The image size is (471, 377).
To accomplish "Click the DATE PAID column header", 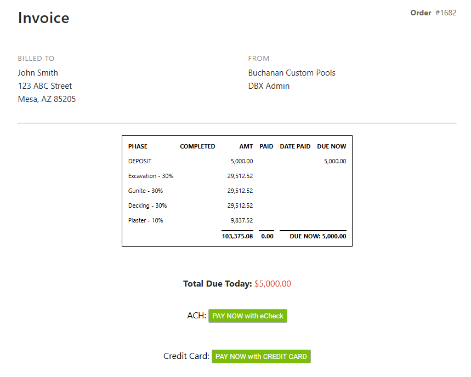I will click(x=295, y=146).
